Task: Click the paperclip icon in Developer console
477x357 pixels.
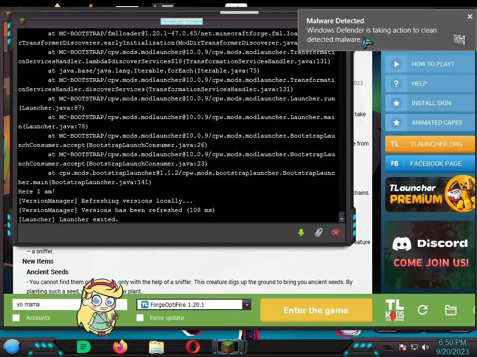Action: (x=319, y=232)
